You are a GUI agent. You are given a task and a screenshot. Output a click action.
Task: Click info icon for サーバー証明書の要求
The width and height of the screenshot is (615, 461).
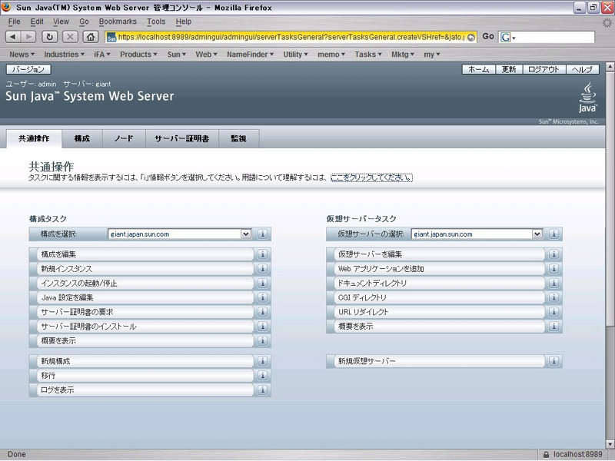pos(262,312)
